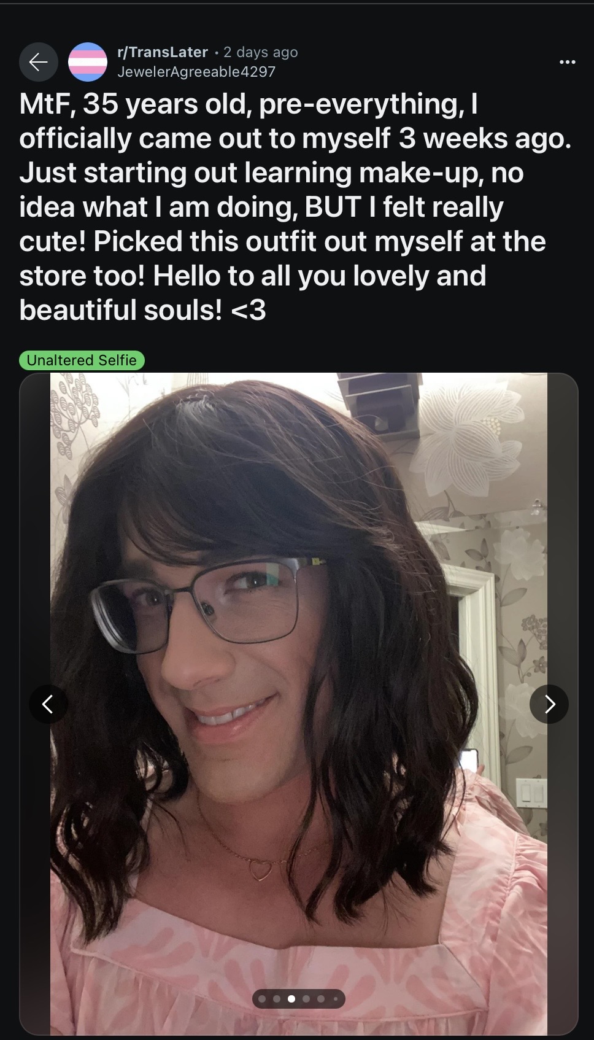Show the next photo with right chevron
Image resolution: width=594 pixels, height=1040 pixels.
[549, 704]
